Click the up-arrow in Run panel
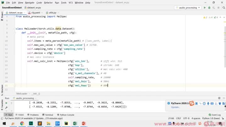 [11, 103]
